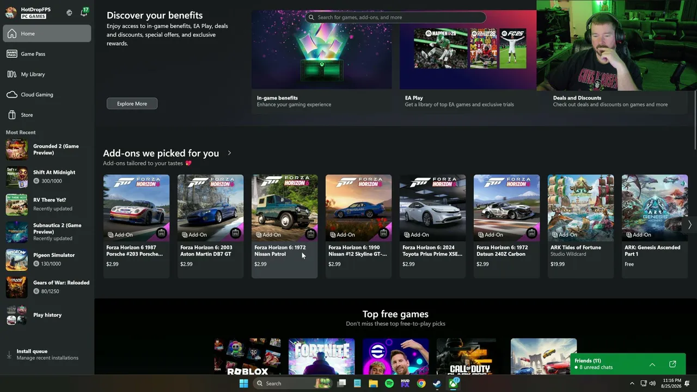Click the Windows Start button
697x392 pixels.
click(243, 383)
